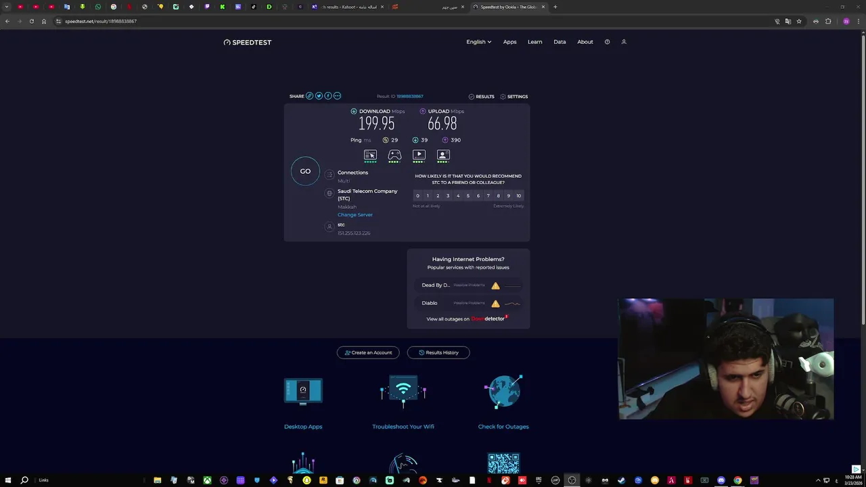866x487 pixels.
Task: Click the Connections mode icon
Action: point(329,175)
